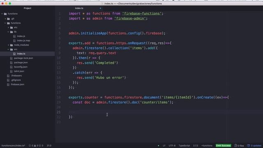Viewport: 263px width, 148px height.
Task: Click the modified dot on index.ts tab
Action: tap(100, 8)
